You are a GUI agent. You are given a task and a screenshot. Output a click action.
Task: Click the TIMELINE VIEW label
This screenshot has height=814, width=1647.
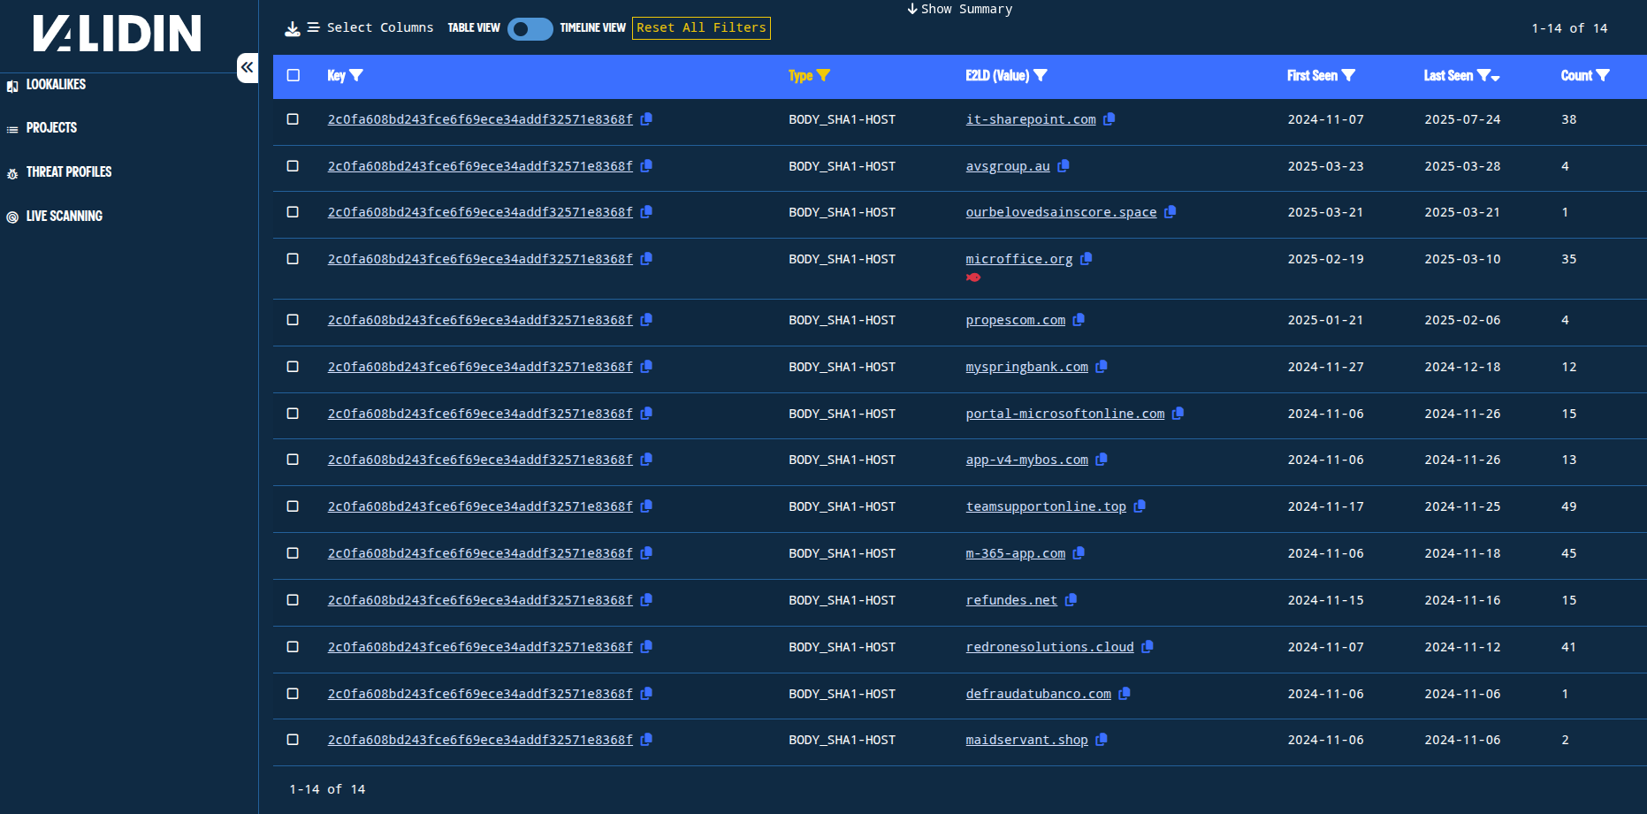(592, 28)
